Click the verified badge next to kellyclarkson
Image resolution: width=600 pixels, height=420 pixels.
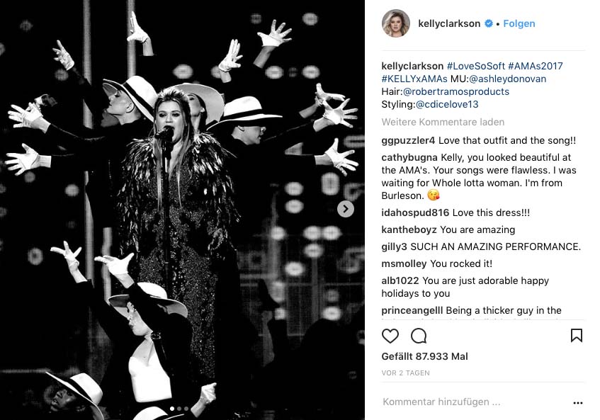489,23
